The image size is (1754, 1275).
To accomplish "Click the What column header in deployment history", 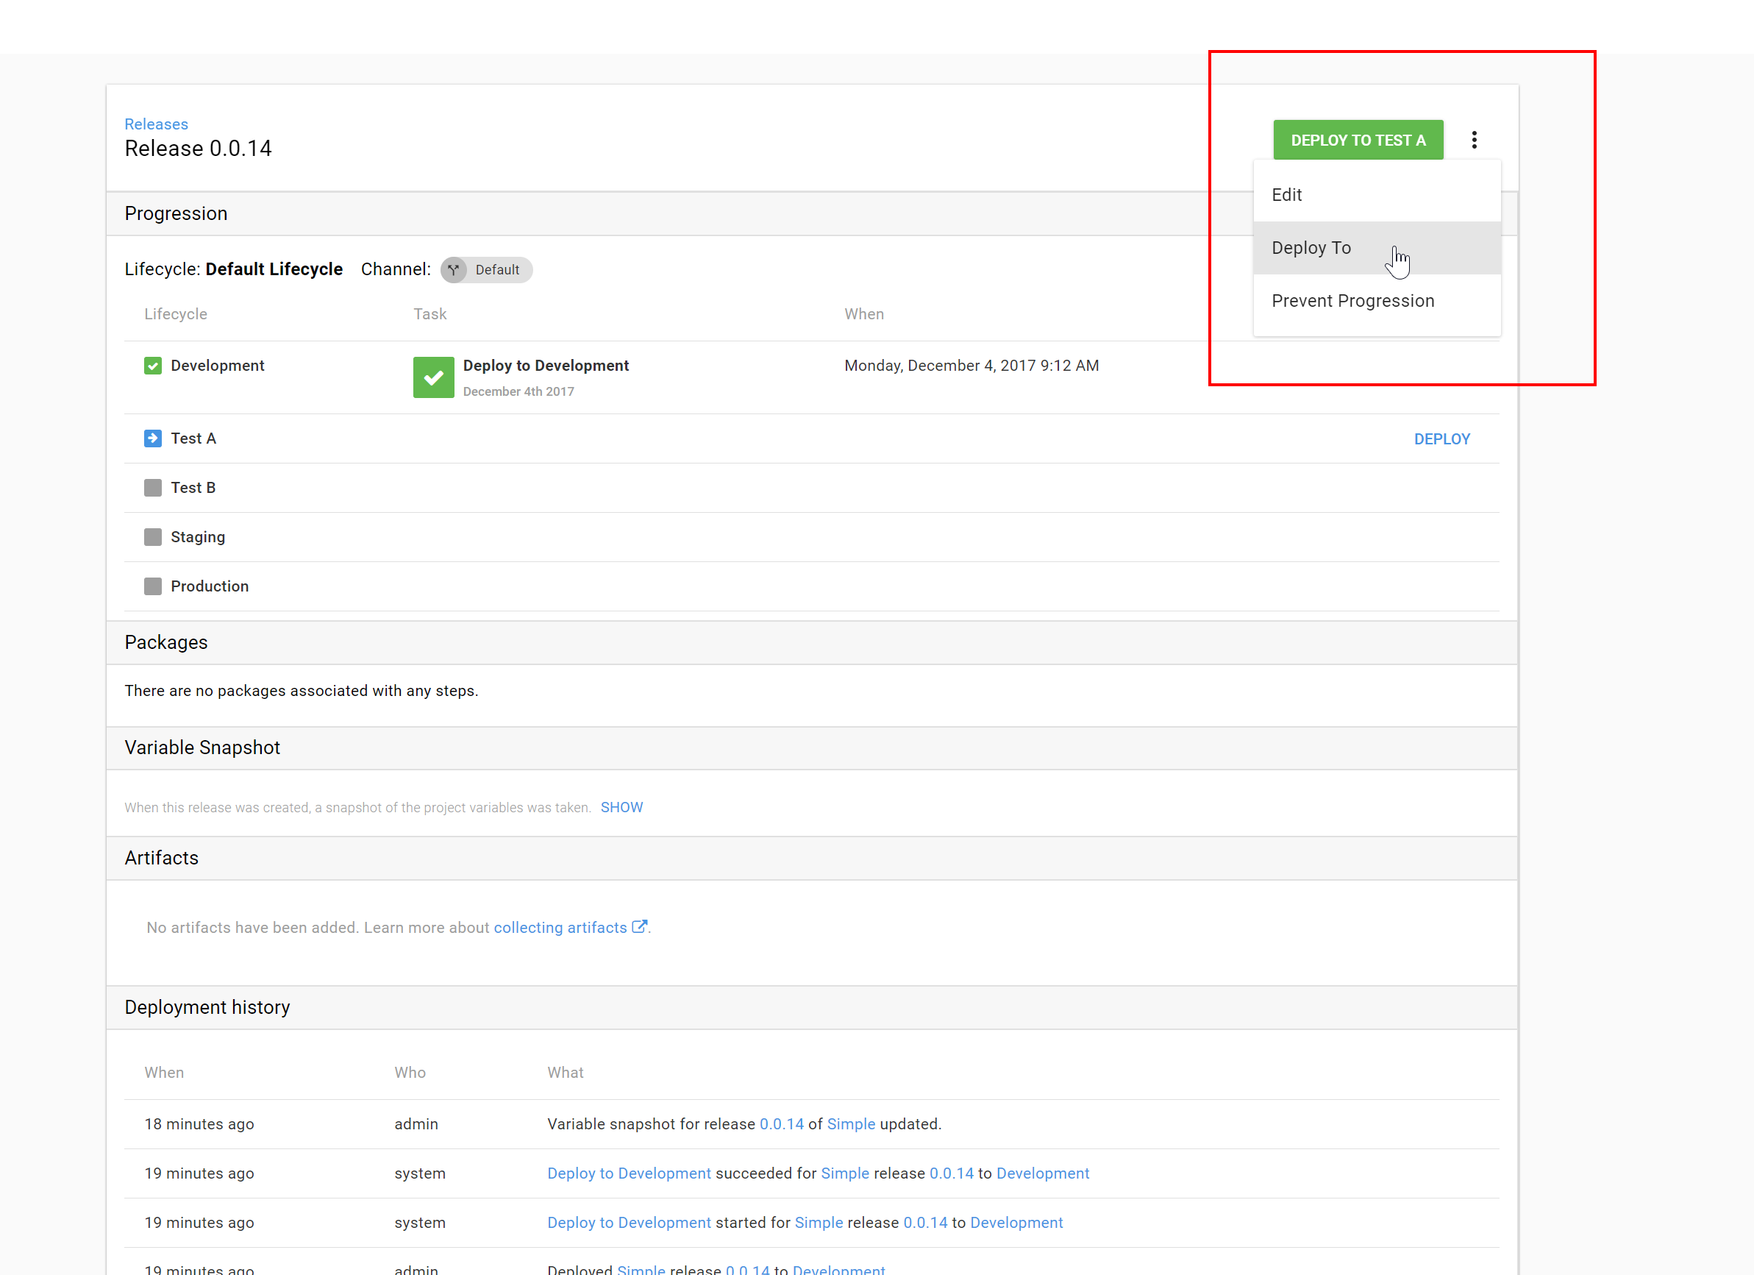I will tap(566, 1073).
